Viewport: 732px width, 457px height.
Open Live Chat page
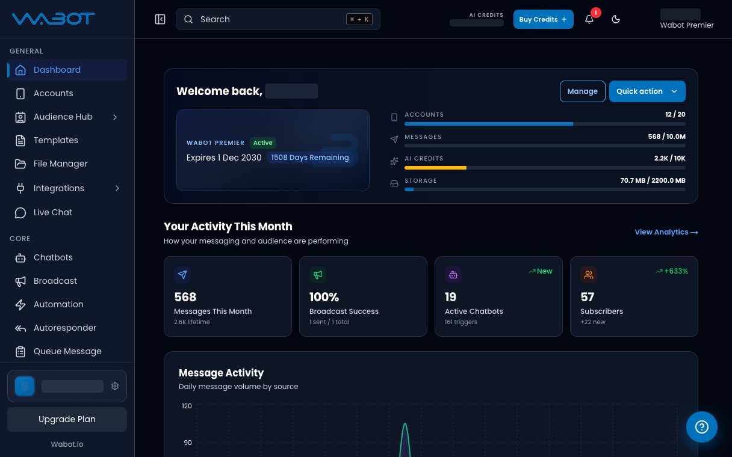click(67, 212)
